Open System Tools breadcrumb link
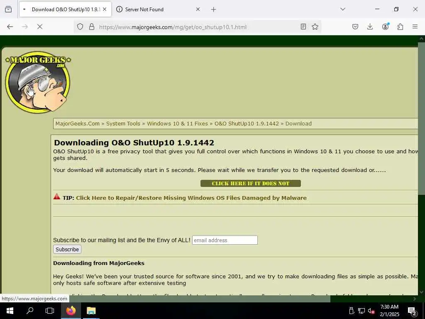Screen dimensions: 425x319 (x=123, y=124)
